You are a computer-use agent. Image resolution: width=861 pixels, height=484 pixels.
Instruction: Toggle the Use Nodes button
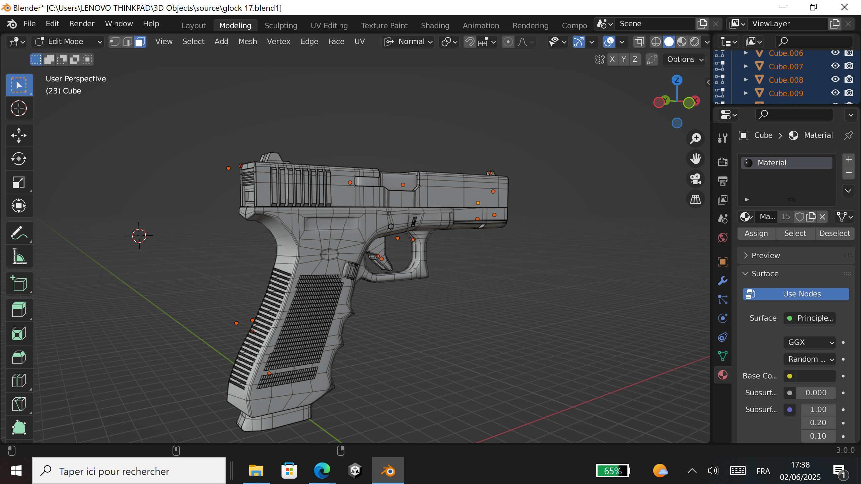[x=796, y=294]
